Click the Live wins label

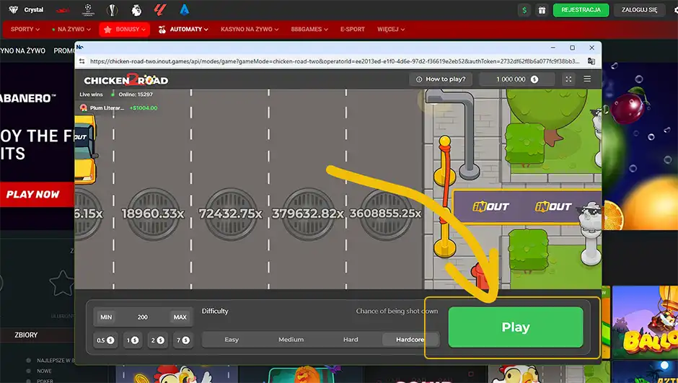[91, 94]
